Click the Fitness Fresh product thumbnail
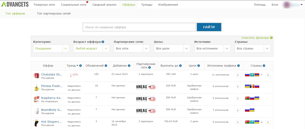 36,88
